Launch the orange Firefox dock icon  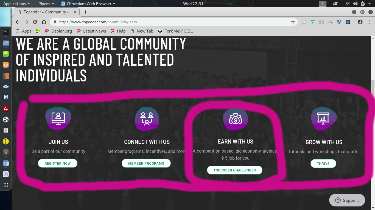point(5,65)
